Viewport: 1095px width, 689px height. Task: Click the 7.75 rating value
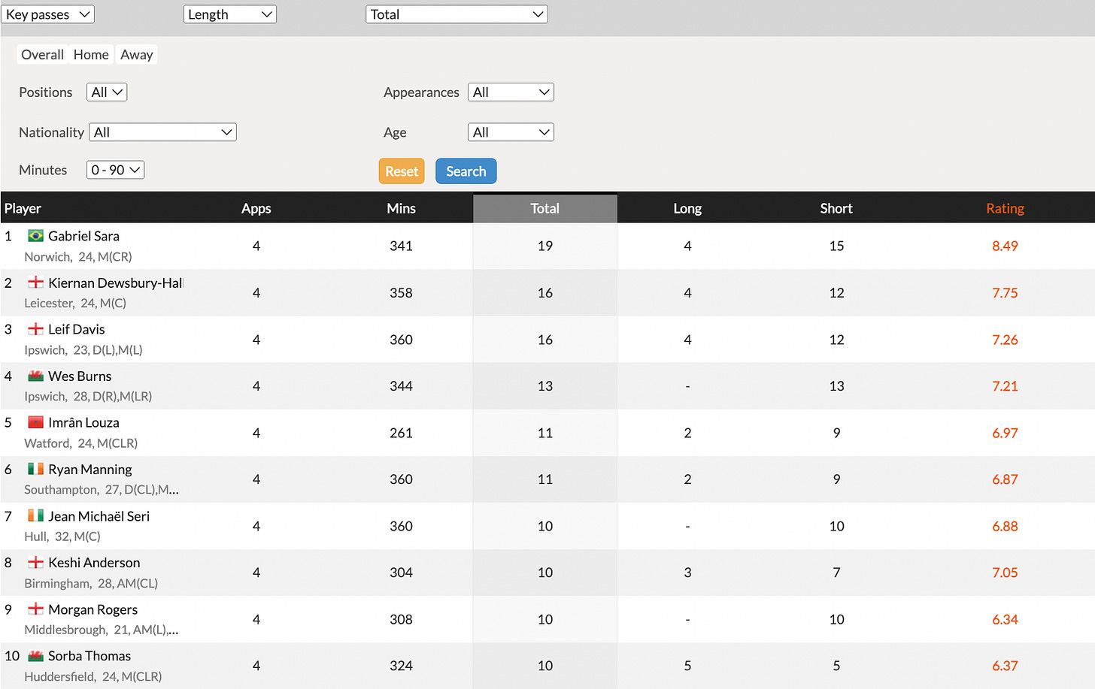coord(1005,293)
